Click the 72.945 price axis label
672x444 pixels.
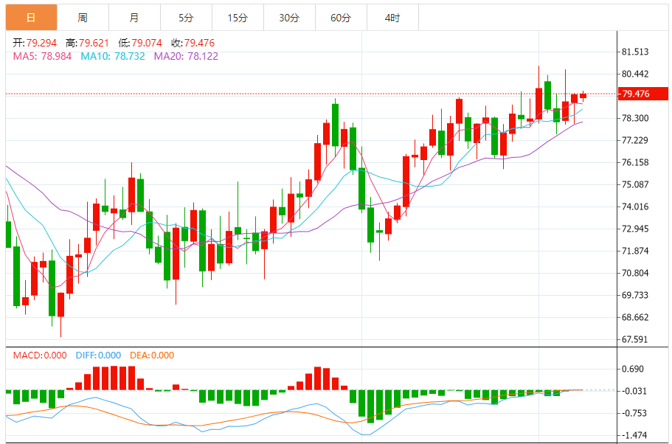(x=635, y=229)
